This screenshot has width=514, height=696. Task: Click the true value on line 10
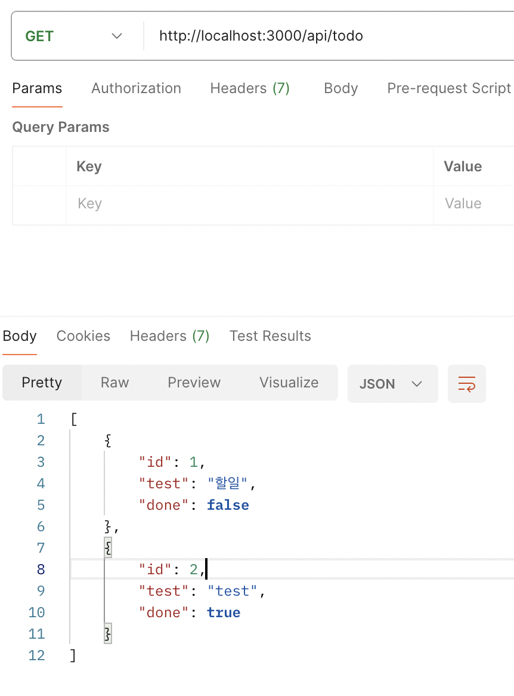[224, 612]
